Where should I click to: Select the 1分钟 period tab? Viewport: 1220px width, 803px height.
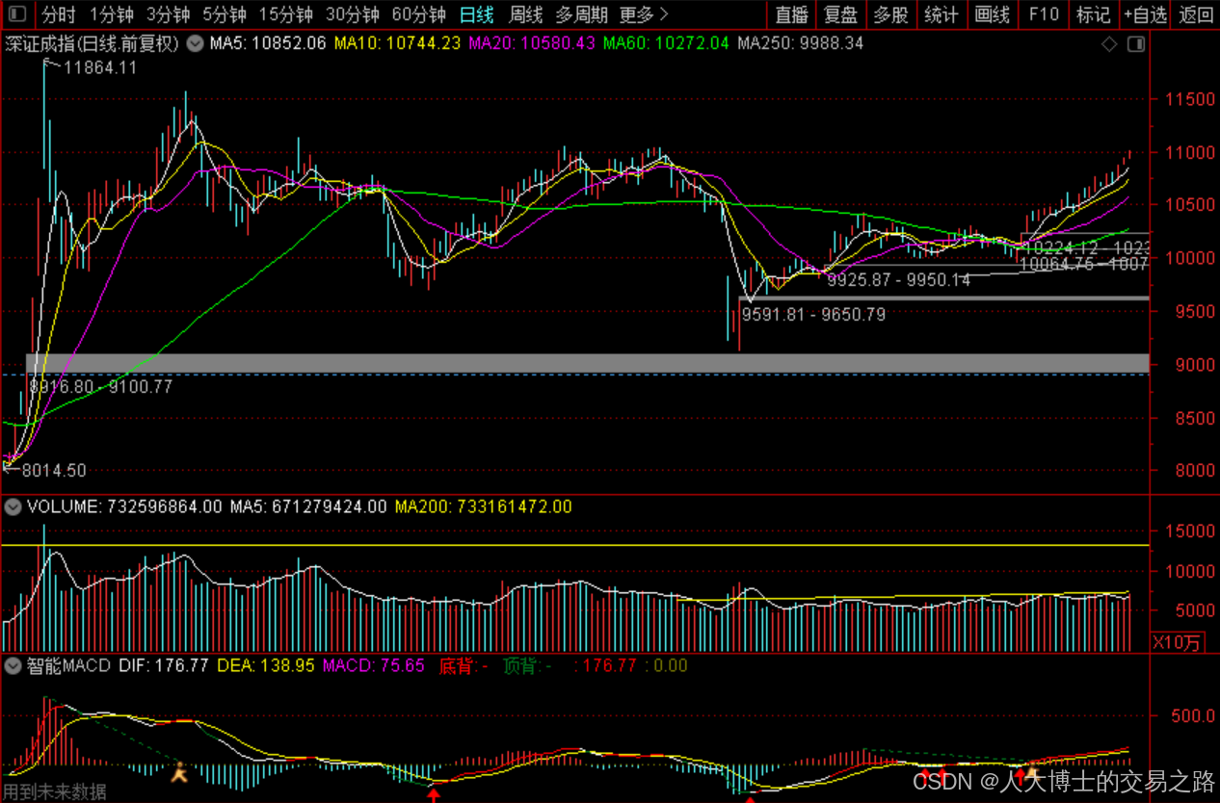(111, 14)
